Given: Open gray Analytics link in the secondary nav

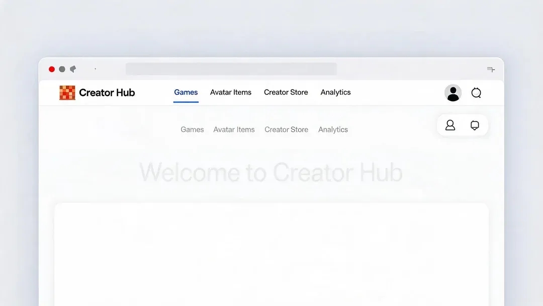Looking at the screenshot, I should 333,130.
